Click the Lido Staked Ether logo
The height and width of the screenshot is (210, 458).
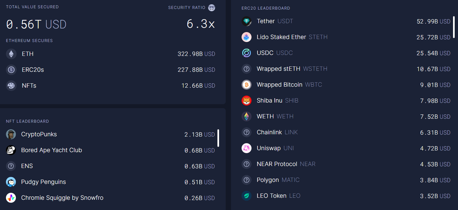pyautogui.click(x=247, y=37)
